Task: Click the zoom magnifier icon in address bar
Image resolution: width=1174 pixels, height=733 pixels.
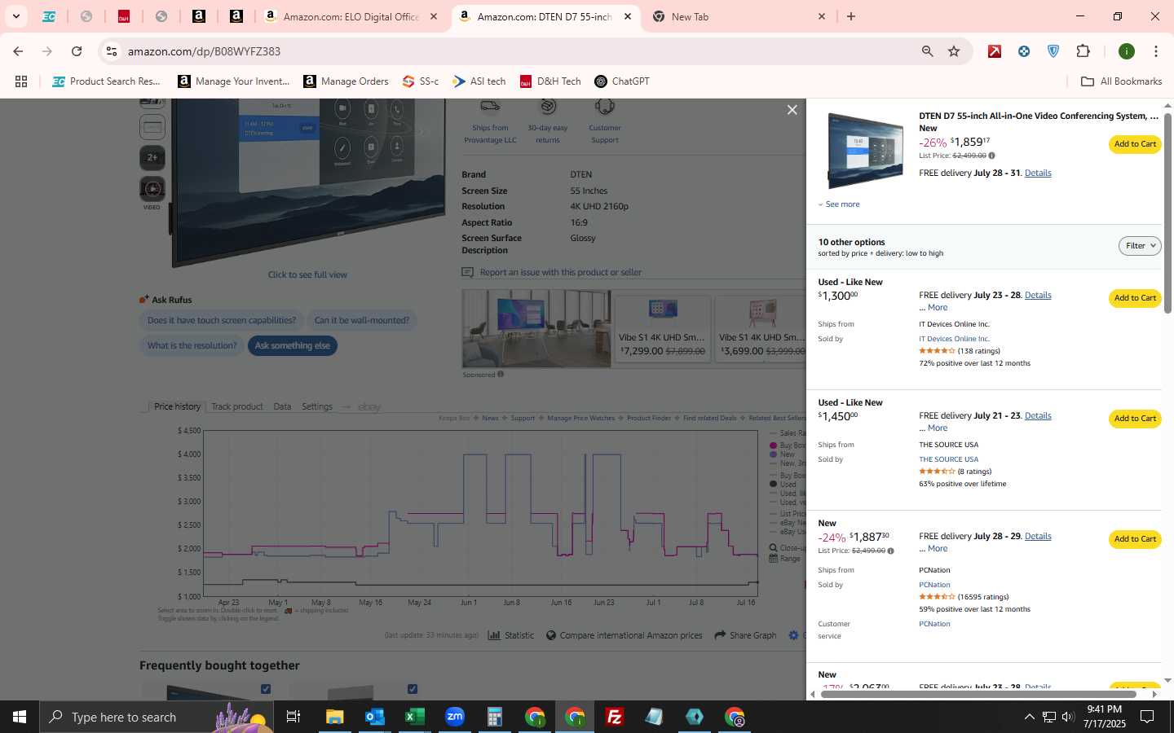Action: [x=927, y=51]
